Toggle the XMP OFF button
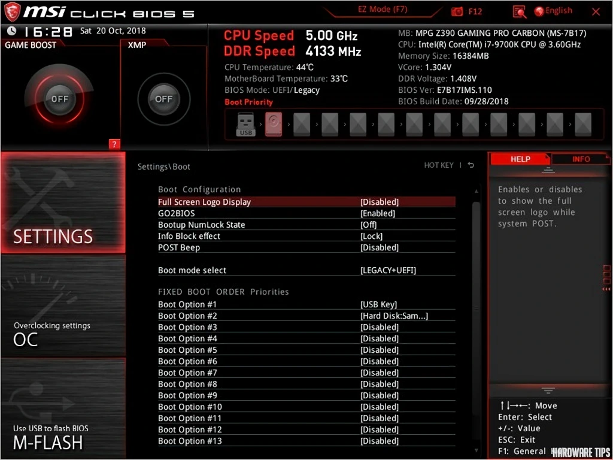613x460 pixels. click(163, 99)
